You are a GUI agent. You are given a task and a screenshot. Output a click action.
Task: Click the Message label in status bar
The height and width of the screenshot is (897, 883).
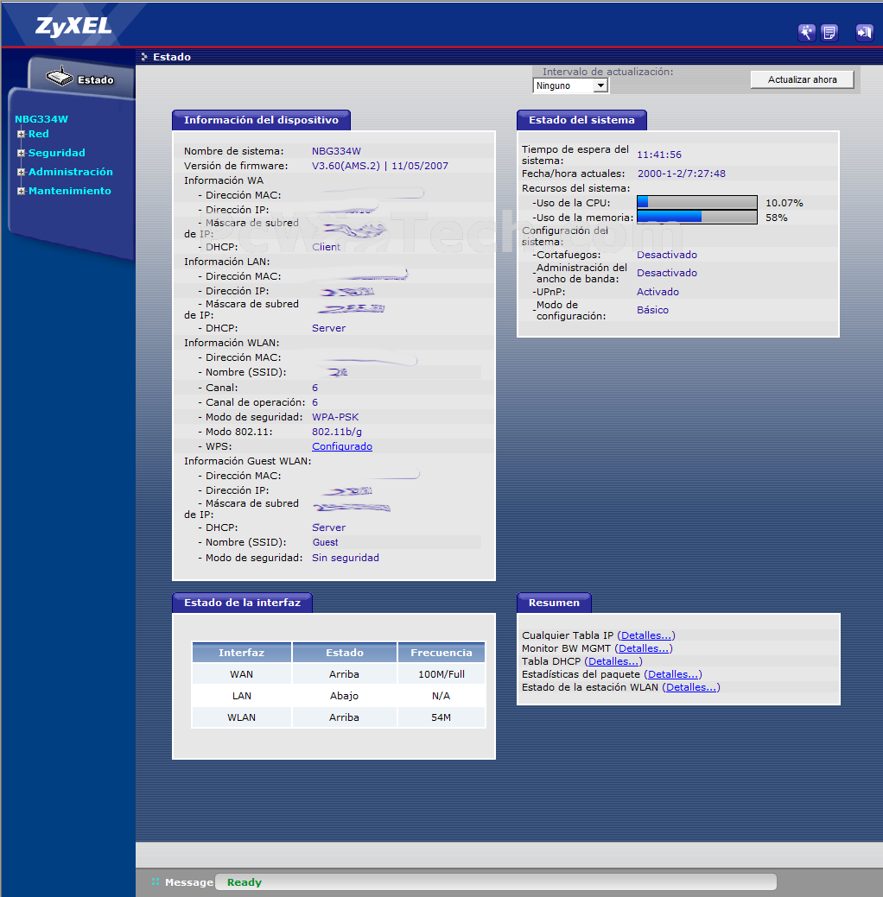[x=189, y=882]
